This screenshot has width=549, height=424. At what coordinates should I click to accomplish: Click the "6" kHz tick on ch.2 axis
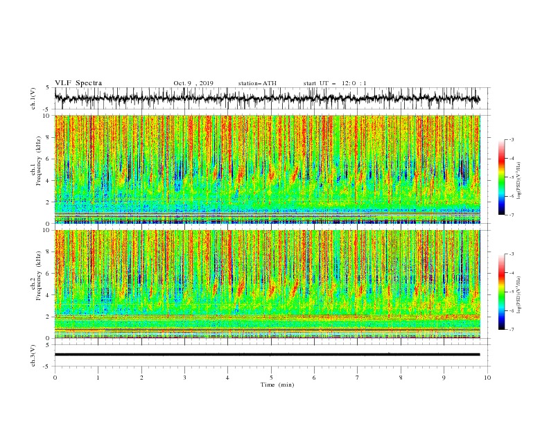49,274
